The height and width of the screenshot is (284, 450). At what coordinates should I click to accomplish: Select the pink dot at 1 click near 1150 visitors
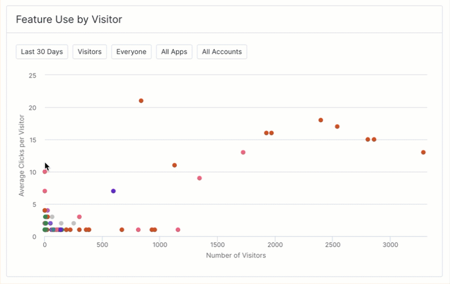pyautogui.click(x=178, y=230)
